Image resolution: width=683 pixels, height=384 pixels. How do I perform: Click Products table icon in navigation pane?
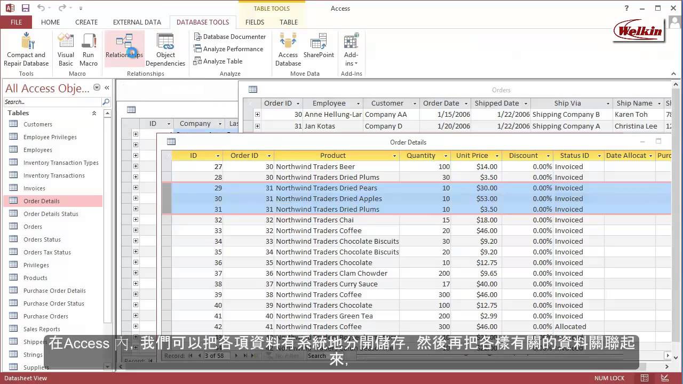tap(13, 278)
